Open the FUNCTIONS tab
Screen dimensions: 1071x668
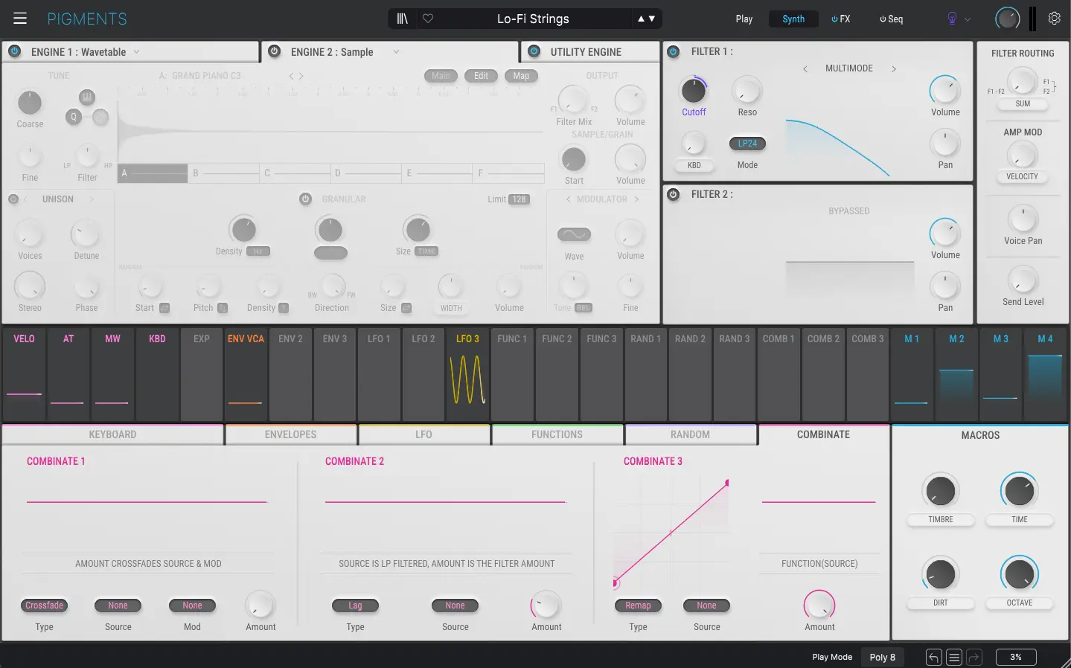point(557,434)
